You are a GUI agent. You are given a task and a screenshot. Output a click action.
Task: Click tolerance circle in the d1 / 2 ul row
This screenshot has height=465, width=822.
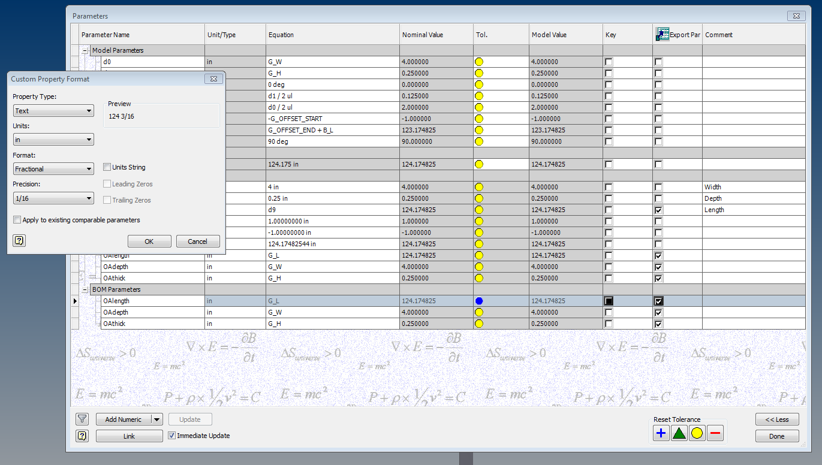pos(478,96)
